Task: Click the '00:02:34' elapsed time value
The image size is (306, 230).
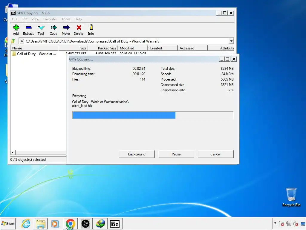Action: 139,69
